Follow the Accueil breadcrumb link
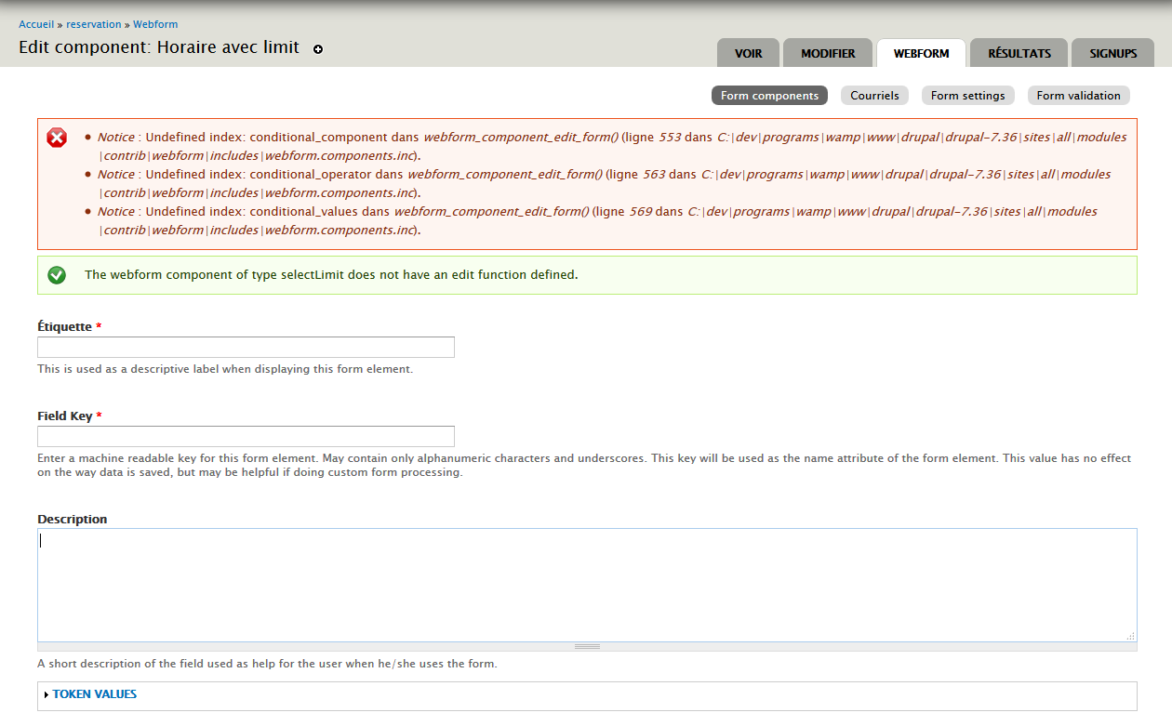Viewport: 1172px width, 726px height. 36,24
